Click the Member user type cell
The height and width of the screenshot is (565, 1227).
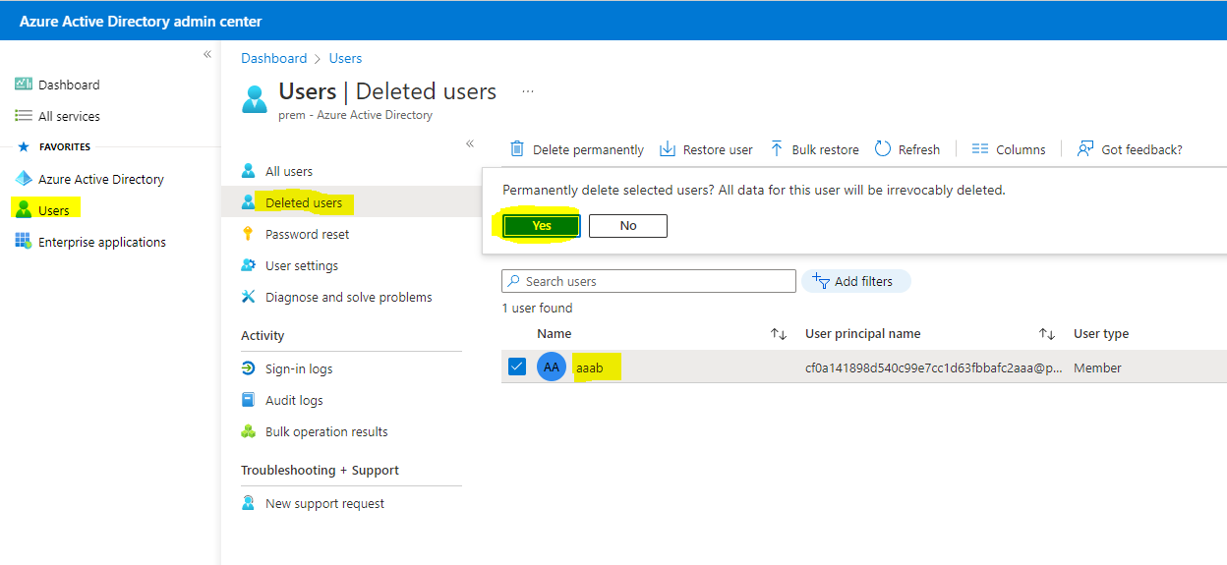[x=1097, y=367]
